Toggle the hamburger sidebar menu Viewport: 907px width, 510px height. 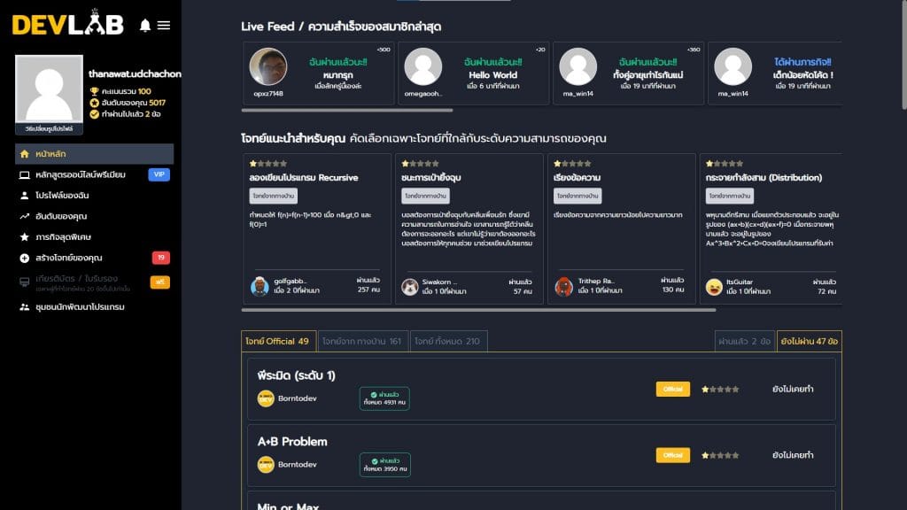[164, 26]
